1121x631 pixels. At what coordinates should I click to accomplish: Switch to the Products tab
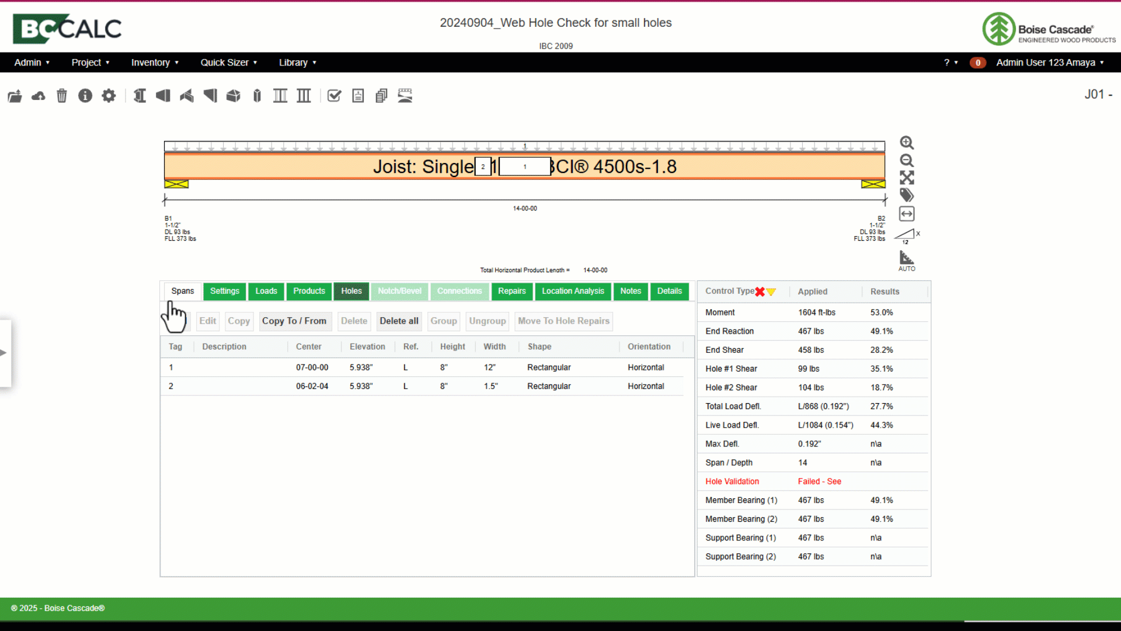(309, 291)
